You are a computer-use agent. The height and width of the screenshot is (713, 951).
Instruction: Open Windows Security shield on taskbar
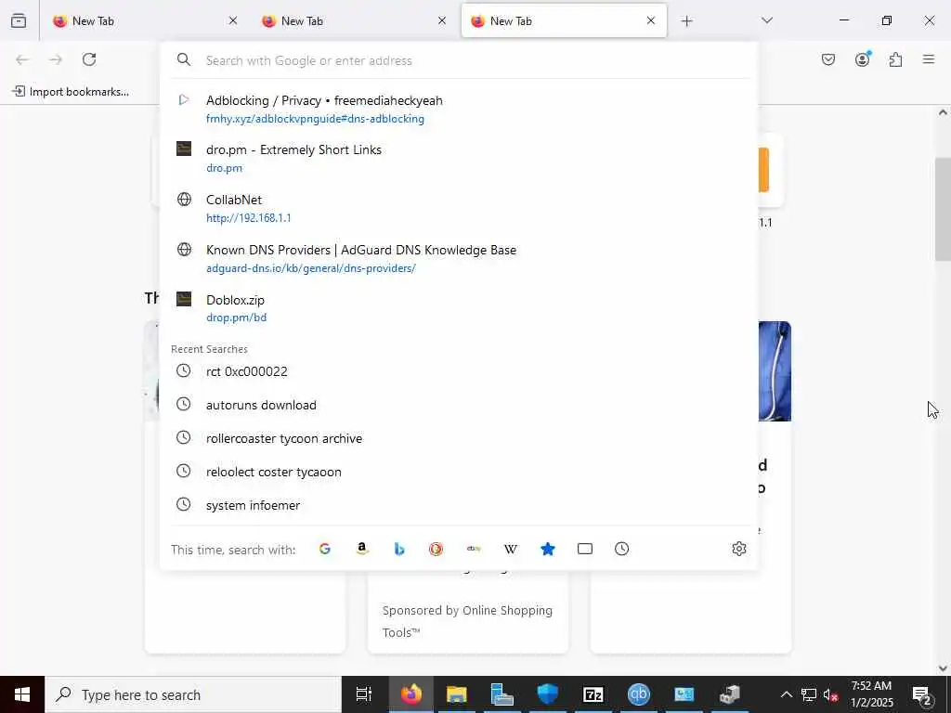pyautogui.click(x=548, y=694)
